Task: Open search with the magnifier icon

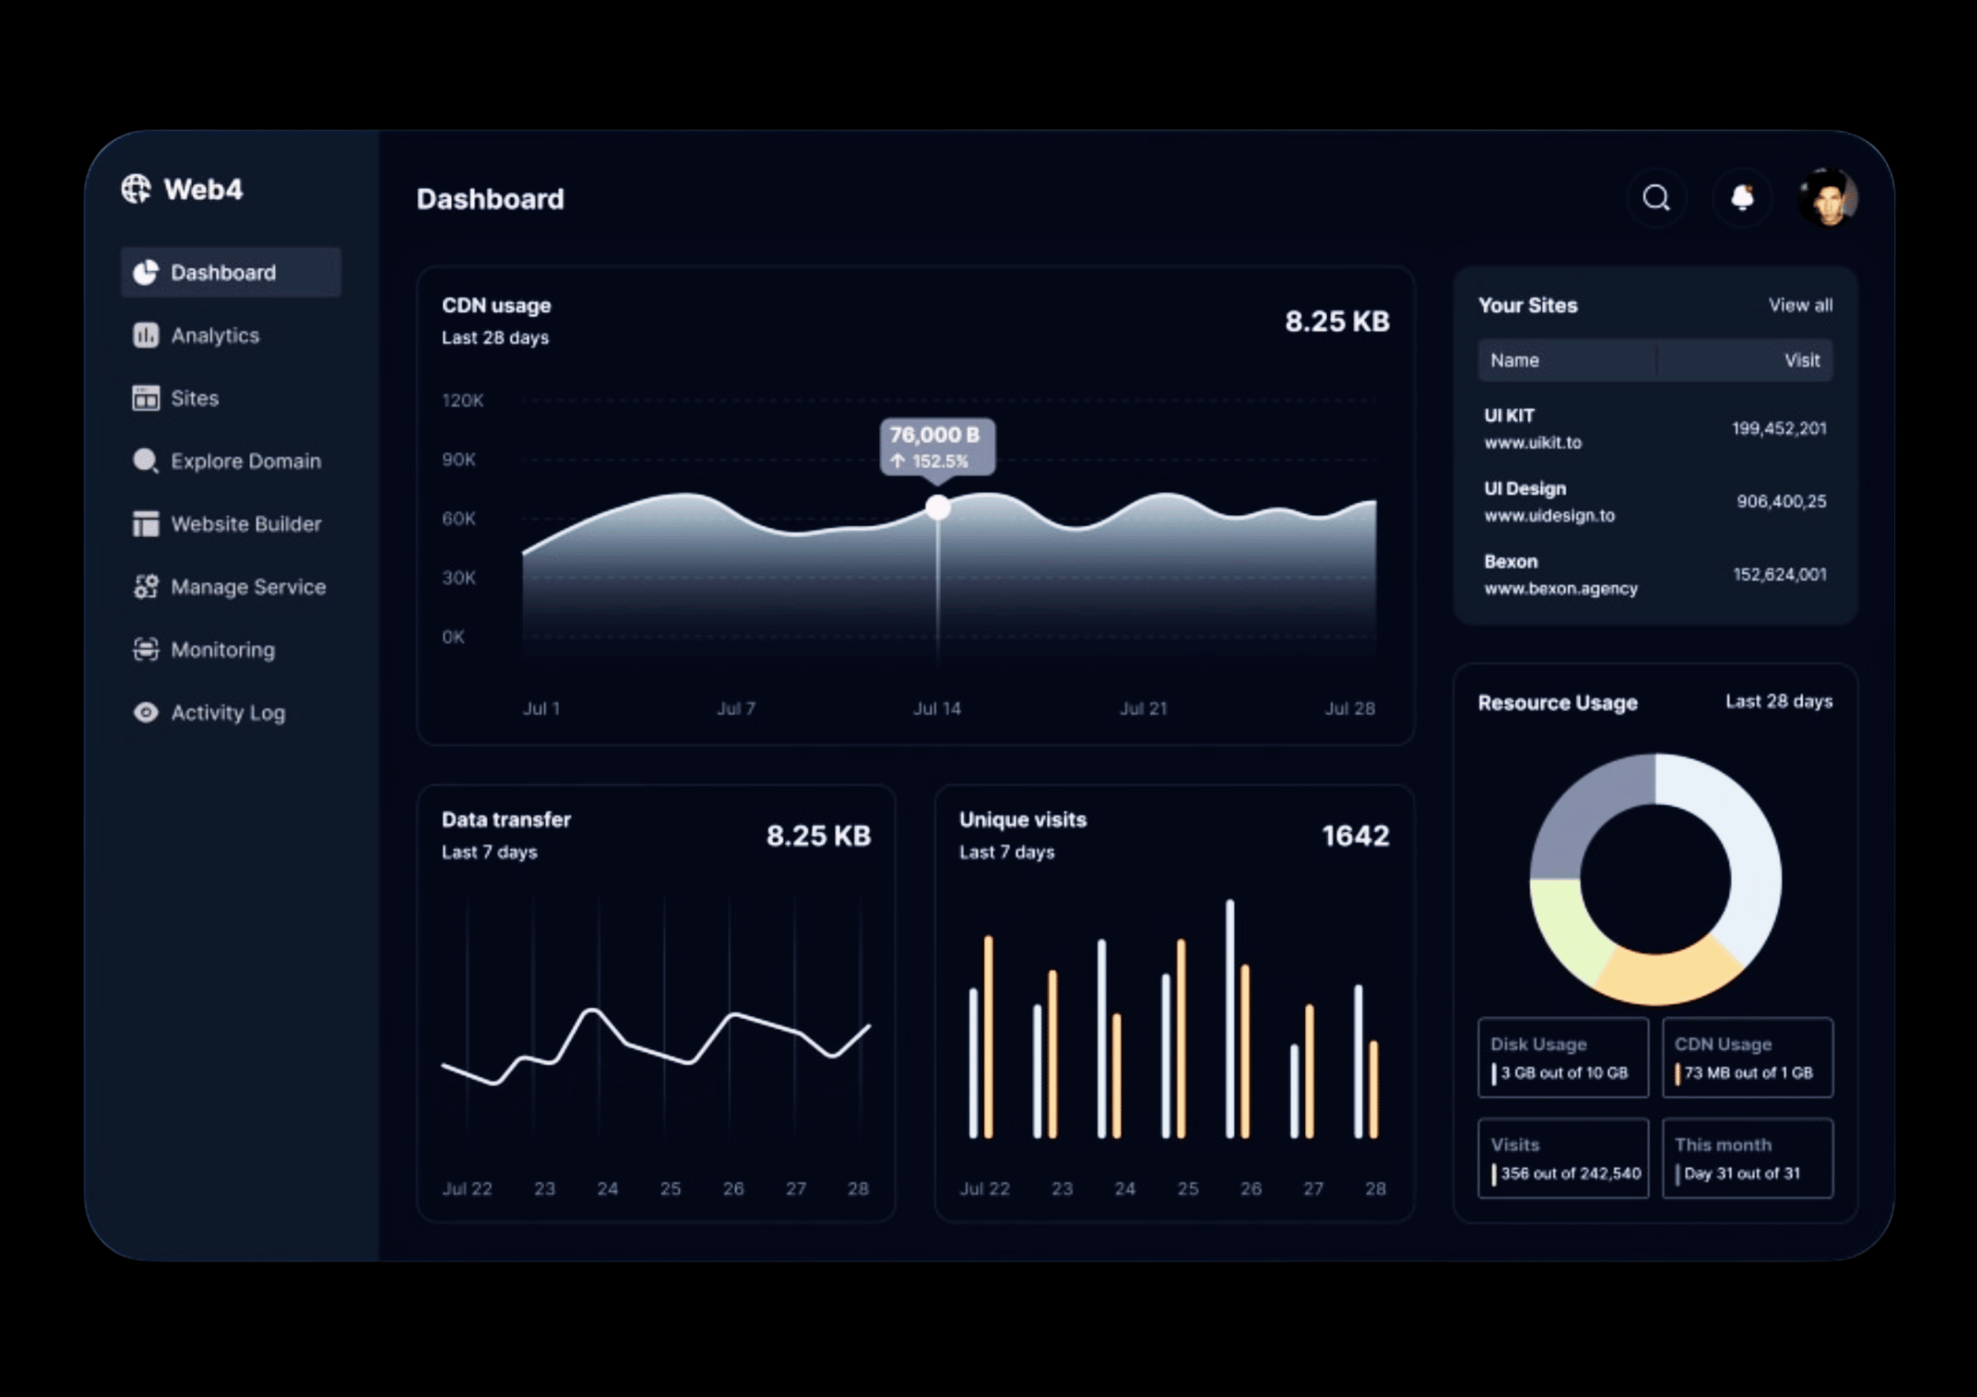Action: 1656,198
